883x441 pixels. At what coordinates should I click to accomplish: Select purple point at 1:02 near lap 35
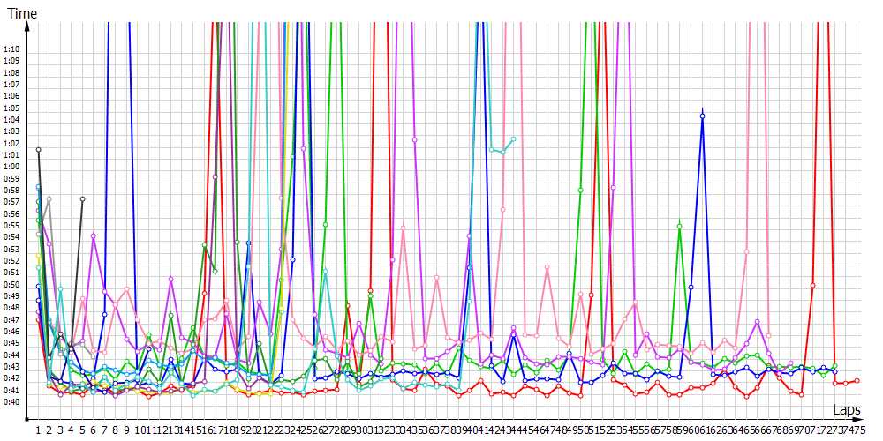[x=414, y=140]
